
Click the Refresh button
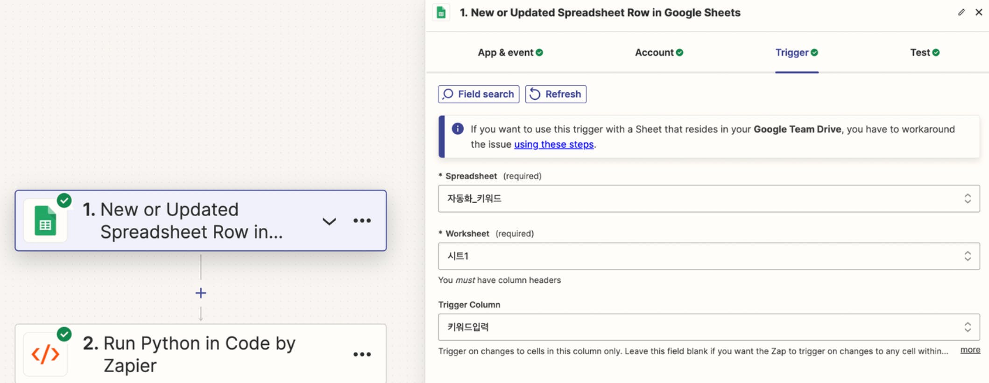(x=556, y=94)
